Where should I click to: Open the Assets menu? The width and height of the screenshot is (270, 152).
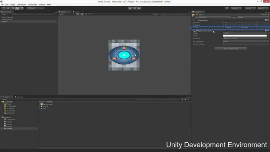point(12,5)
